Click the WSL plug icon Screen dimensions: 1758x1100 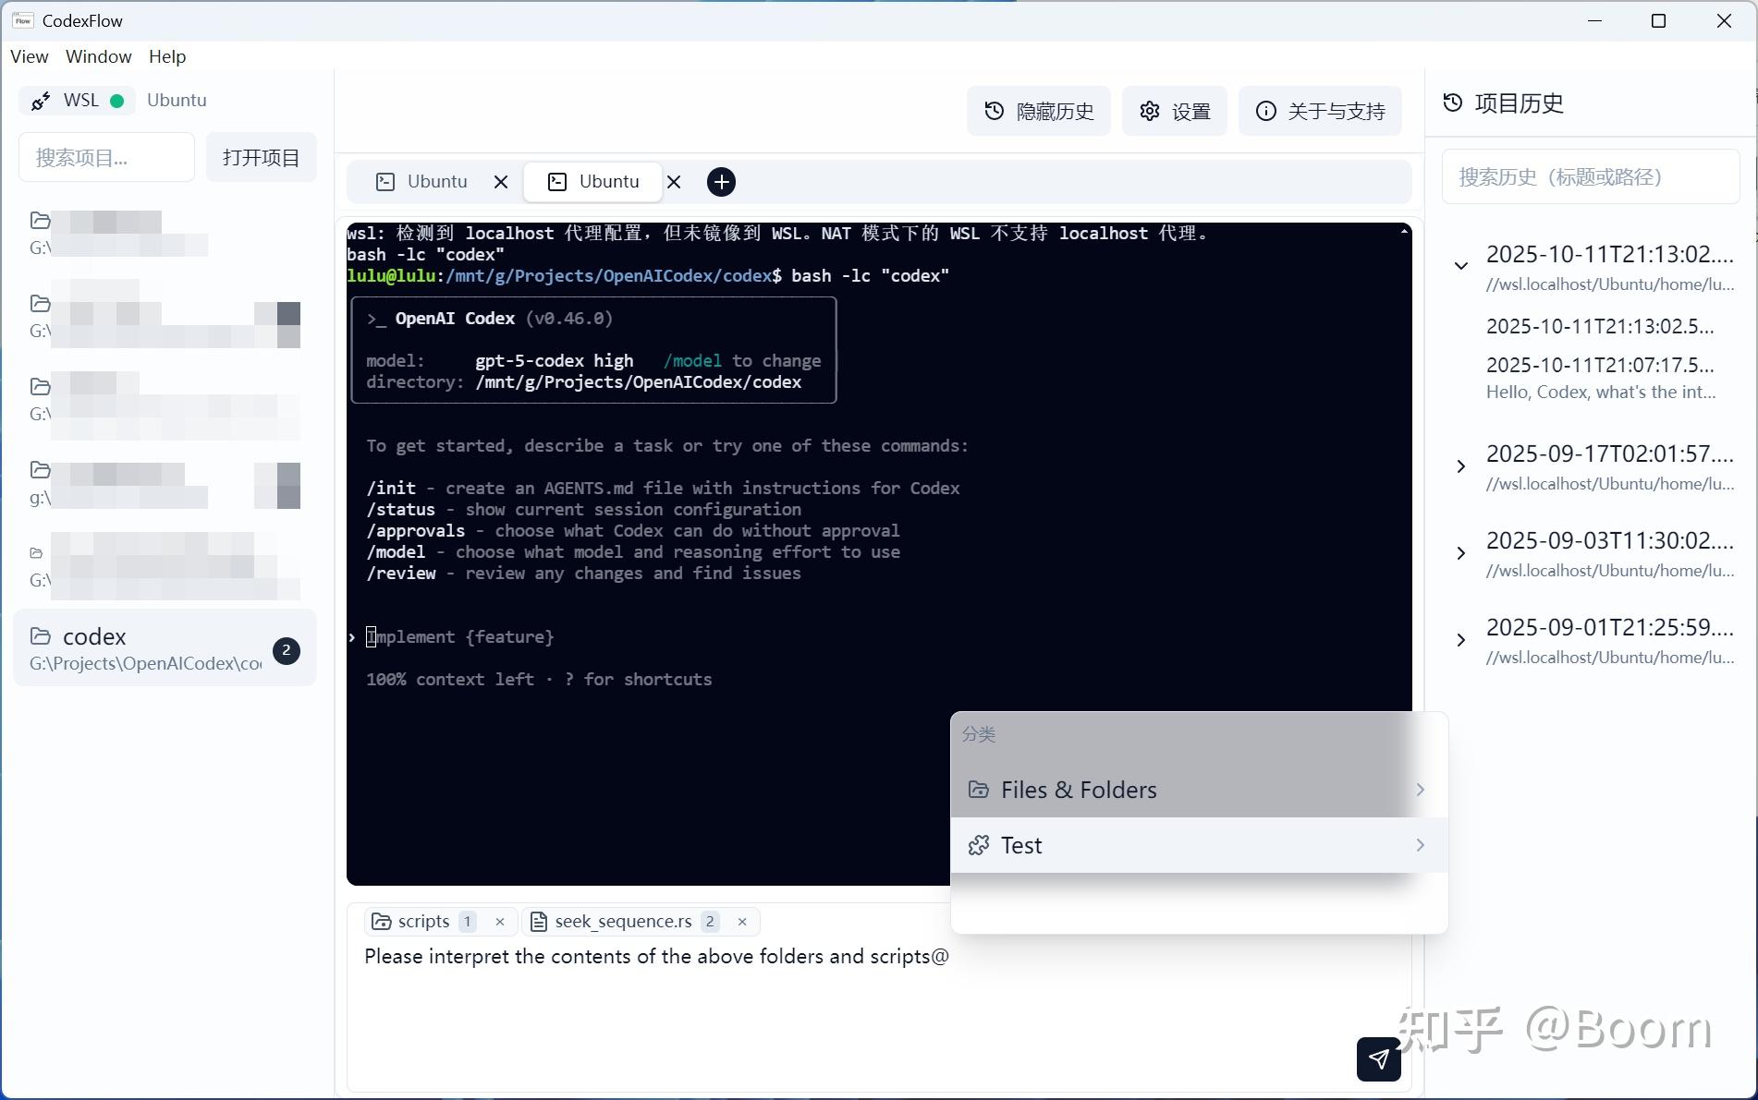[40, 101]
